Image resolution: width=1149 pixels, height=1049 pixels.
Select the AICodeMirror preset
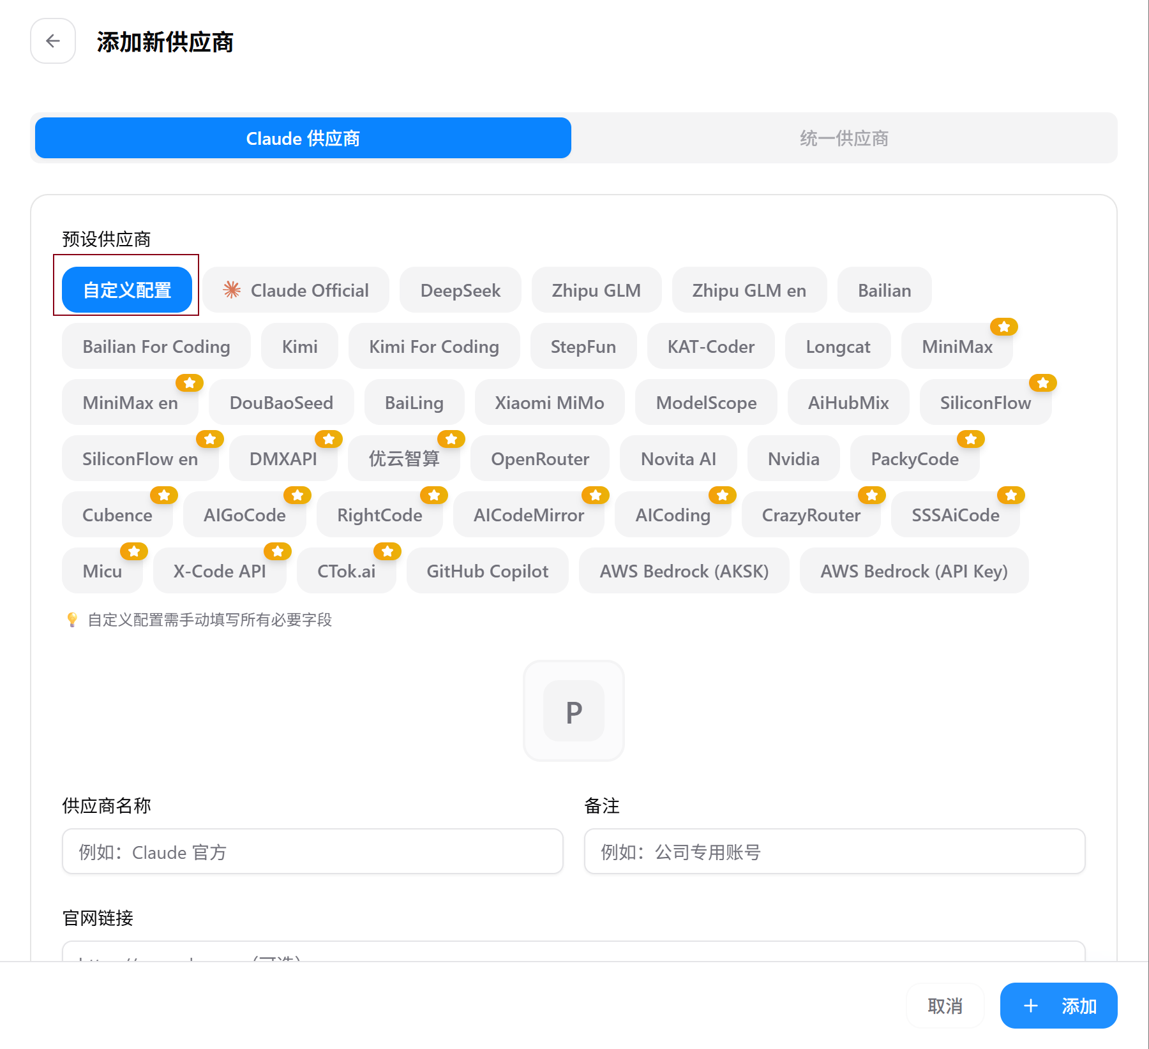point(529,515)
